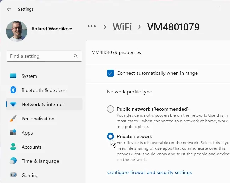Click Roland Waddilove profile picture
This screenshot has width=230, height=183.
click(17, 31)
